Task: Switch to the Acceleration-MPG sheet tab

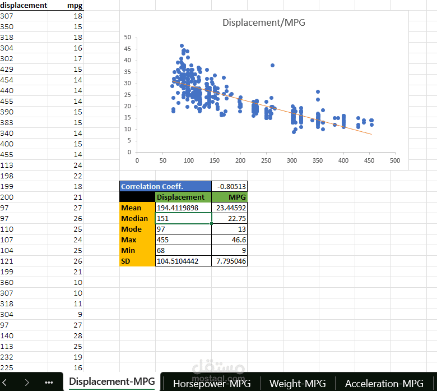Action: (384, 383)
